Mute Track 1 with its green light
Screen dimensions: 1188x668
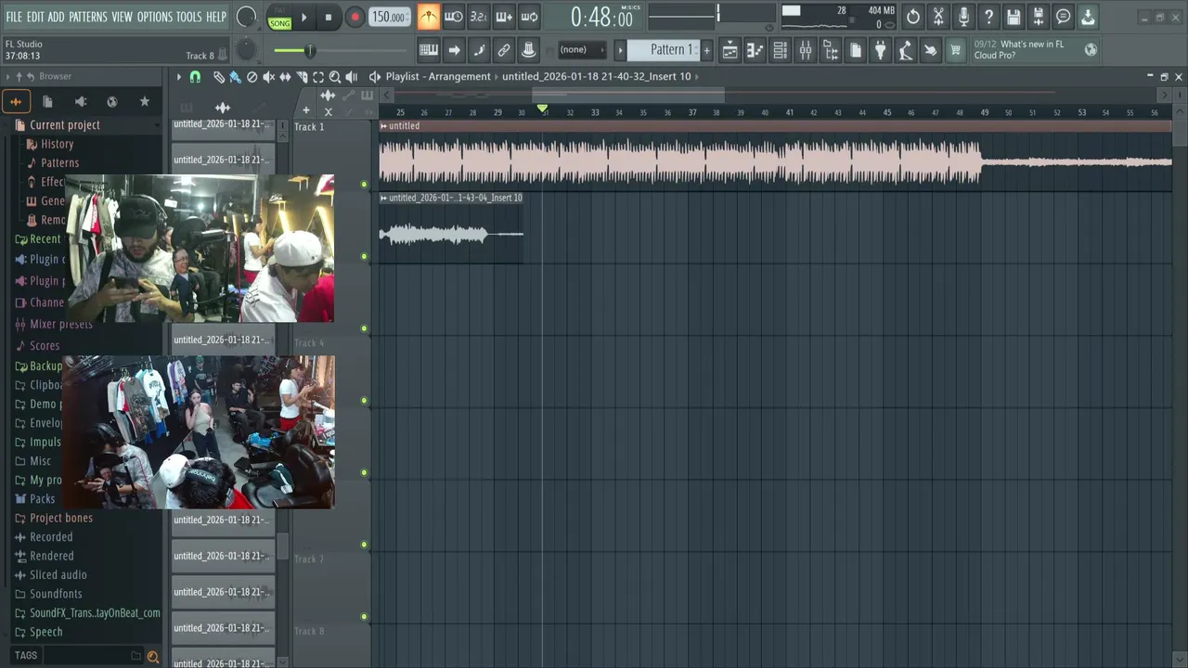(x=365, y=185)
